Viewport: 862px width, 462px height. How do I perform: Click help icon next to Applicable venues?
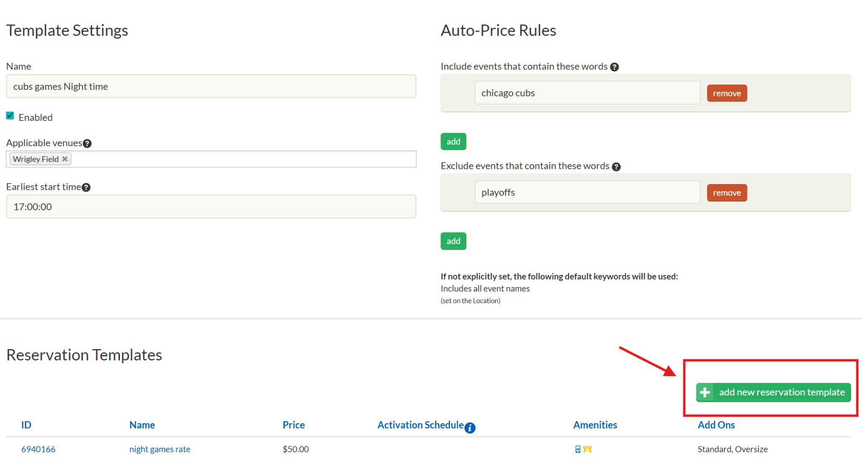[87, 144]
